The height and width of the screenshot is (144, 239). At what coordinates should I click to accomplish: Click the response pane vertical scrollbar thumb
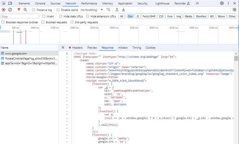(236, 58)
